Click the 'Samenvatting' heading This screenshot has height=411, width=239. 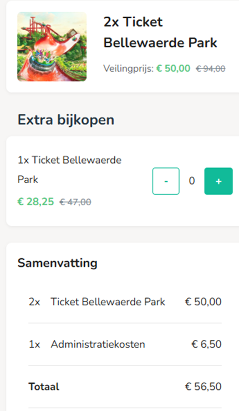click(58, 263)
